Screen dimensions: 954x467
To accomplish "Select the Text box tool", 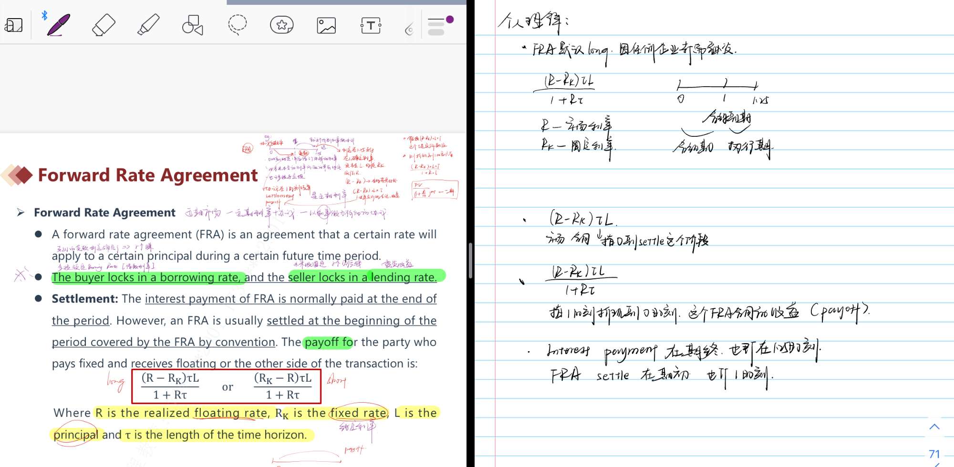I will pos(371,25).
